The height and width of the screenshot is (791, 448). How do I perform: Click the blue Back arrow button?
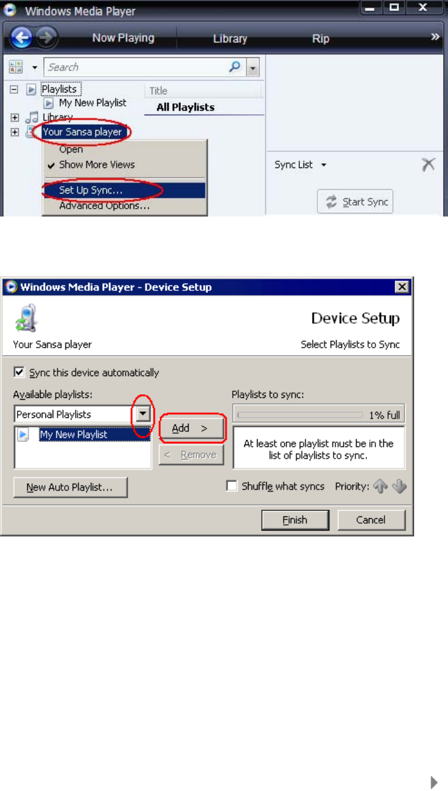point(21,39)
